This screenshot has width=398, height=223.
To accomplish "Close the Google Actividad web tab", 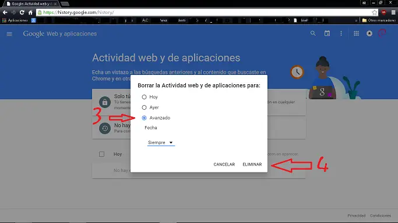I will click(55, 4).
